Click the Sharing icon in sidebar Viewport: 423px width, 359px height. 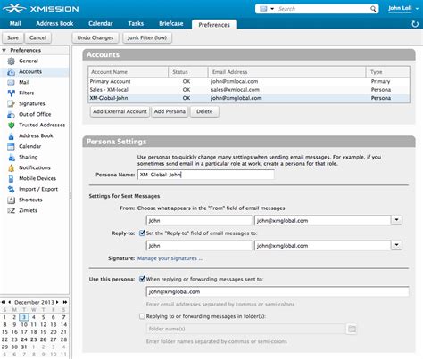coord(11,158)
